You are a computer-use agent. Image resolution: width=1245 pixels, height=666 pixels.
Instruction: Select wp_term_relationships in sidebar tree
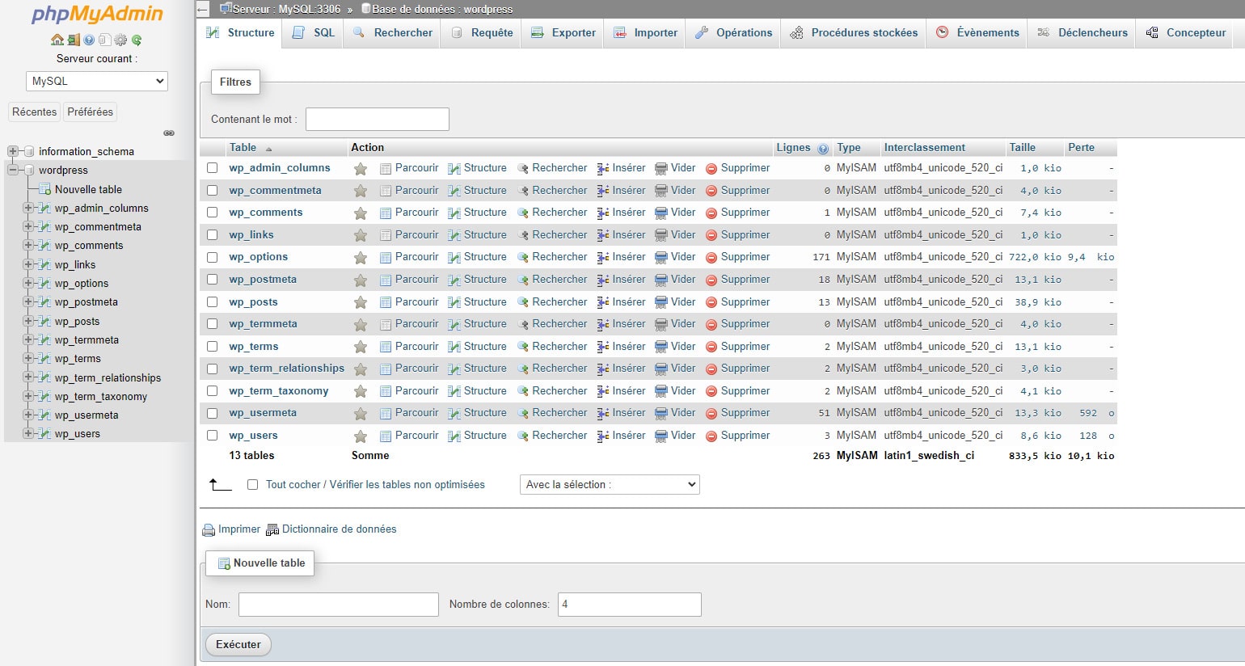(x=108, y=377)
